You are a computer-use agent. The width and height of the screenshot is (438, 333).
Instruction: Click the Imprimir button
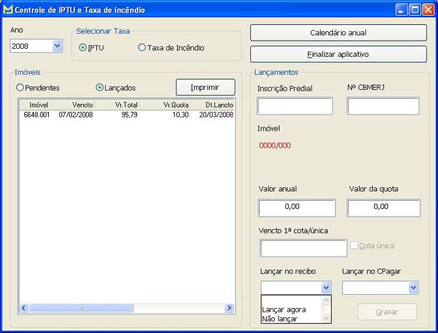click(x=205, y=87)
